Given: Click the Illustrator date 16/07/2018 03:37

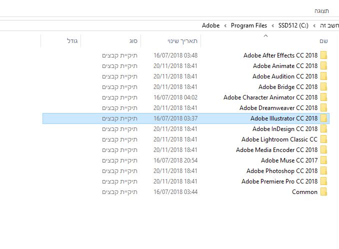Looking at the screenshot, I should (175, 118).
